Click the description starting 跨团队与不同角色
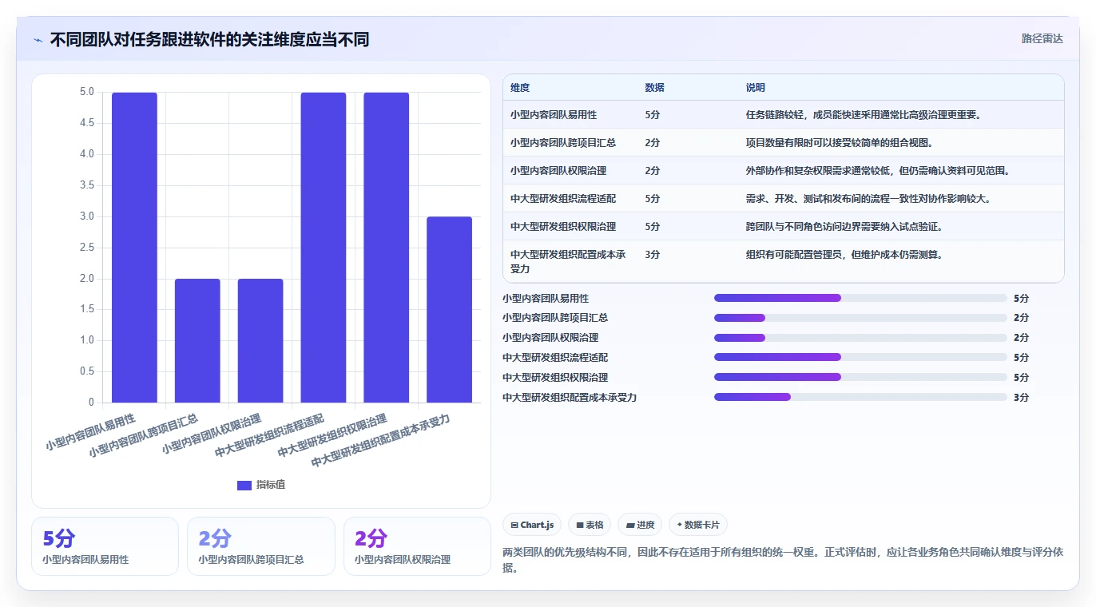Screen dimensions: 1096x607 (844, 227)
